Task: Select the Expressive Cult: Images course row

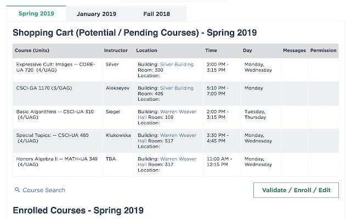Action: click(x=175, y=70)
